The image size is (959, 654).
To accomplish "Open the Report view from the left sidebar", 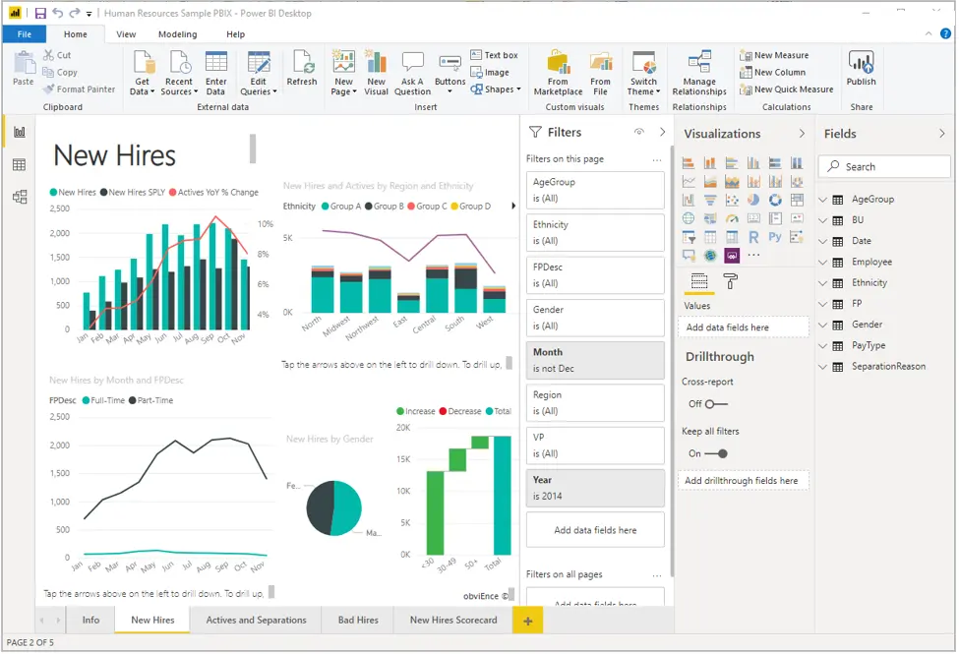I will [20, 132].
